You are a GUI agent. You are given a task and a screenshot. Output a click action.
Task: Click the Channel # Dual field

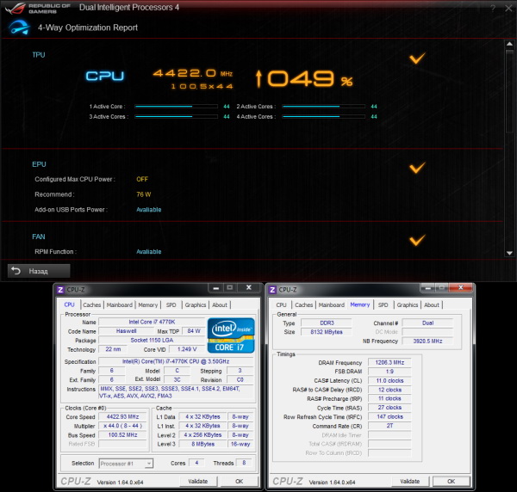coord(427,323)
